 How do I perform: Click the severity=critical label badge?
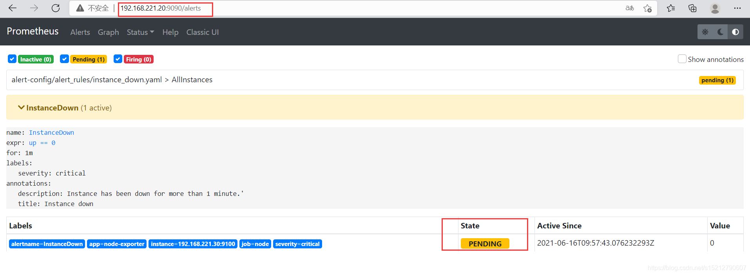(297, 244)
